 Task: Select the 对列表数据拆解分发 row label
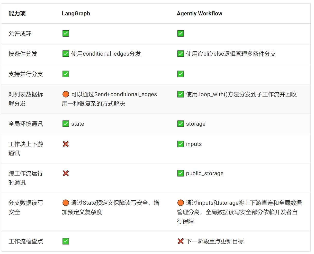pyautogui.click(x=26, y=99)
